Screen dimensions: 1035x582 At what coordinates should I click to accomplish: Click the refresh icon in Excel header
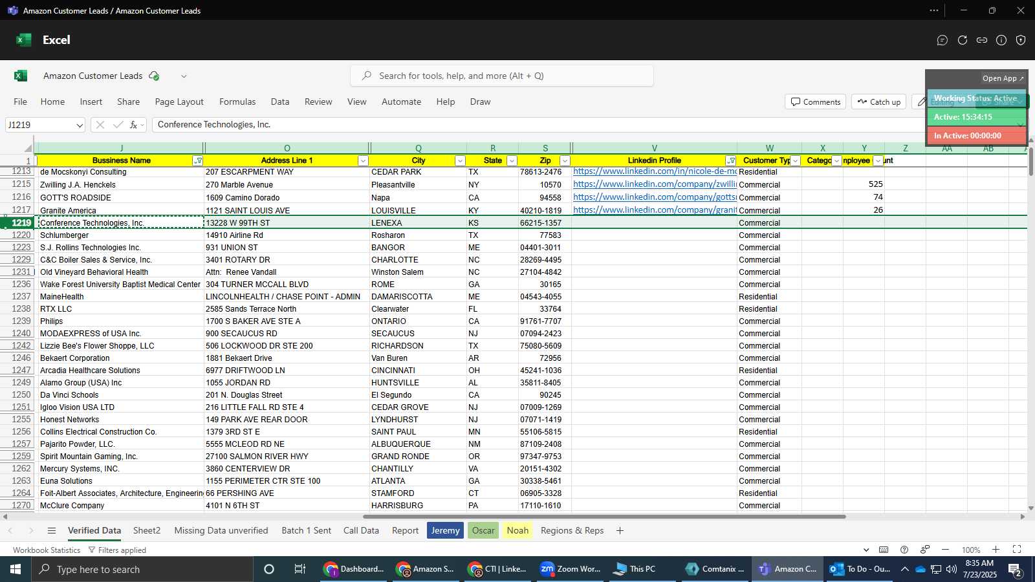coord(963,40)
